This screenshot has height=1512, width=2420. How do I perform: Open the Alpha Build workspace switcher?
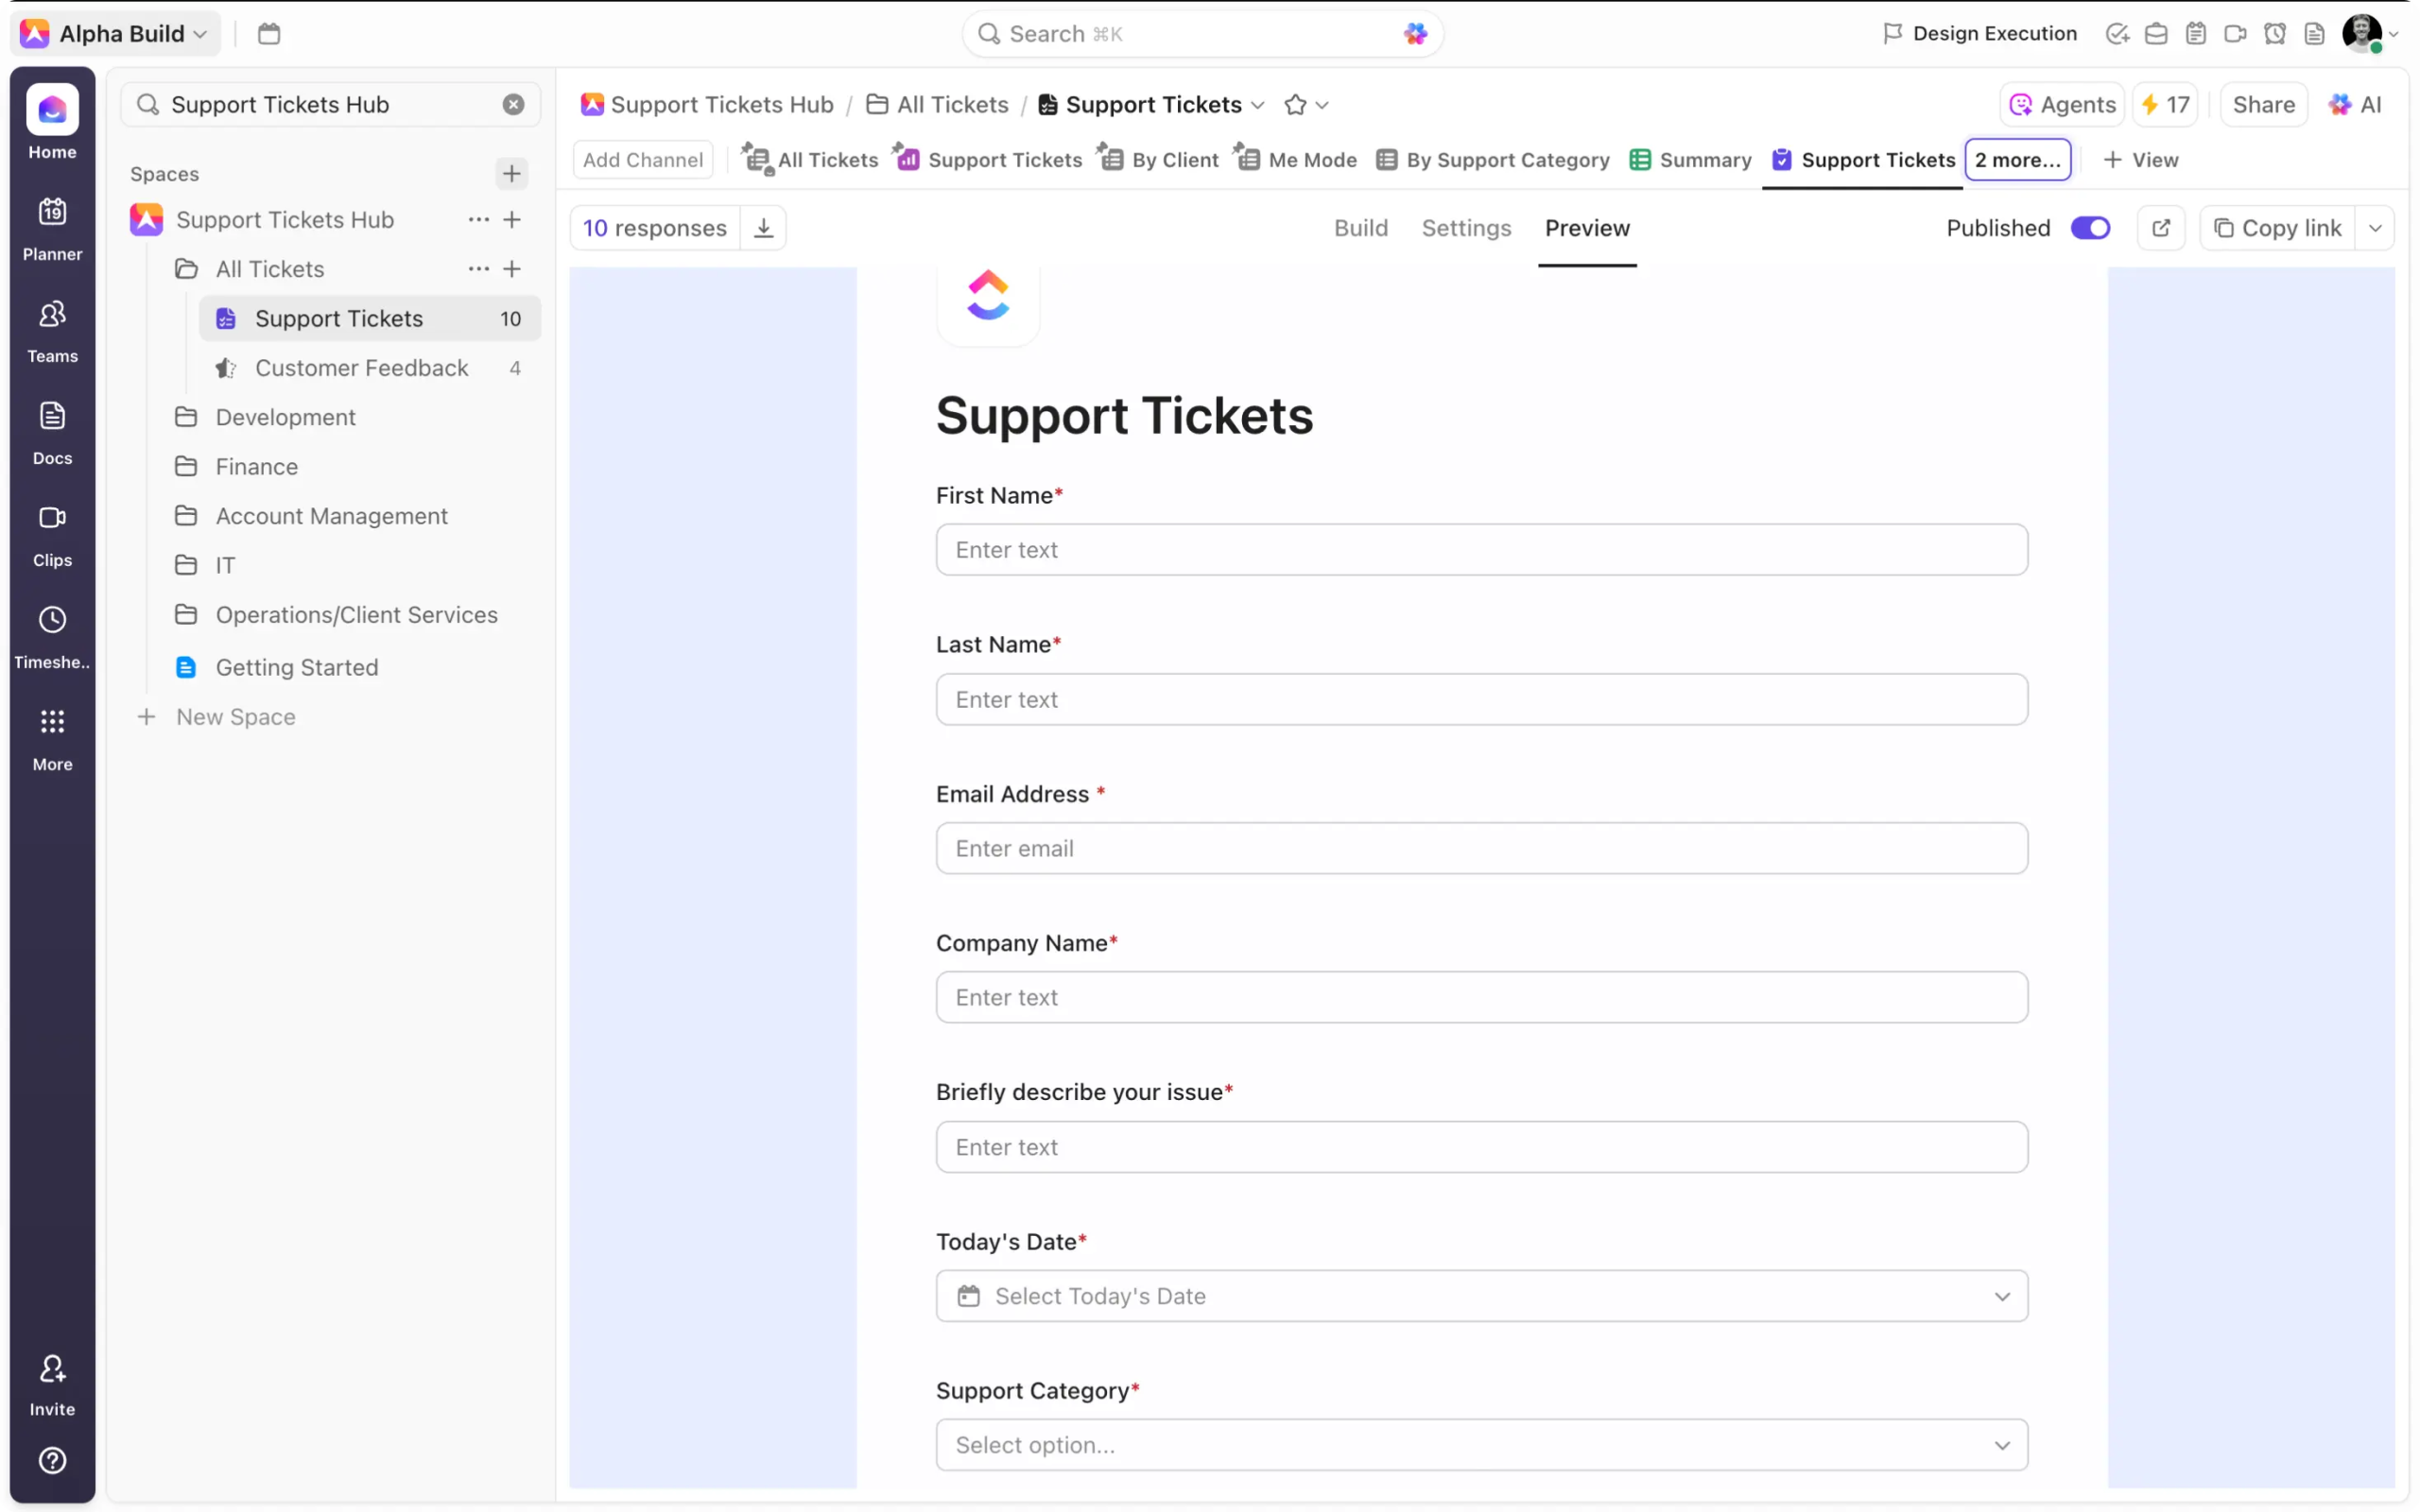click(120, 34)
